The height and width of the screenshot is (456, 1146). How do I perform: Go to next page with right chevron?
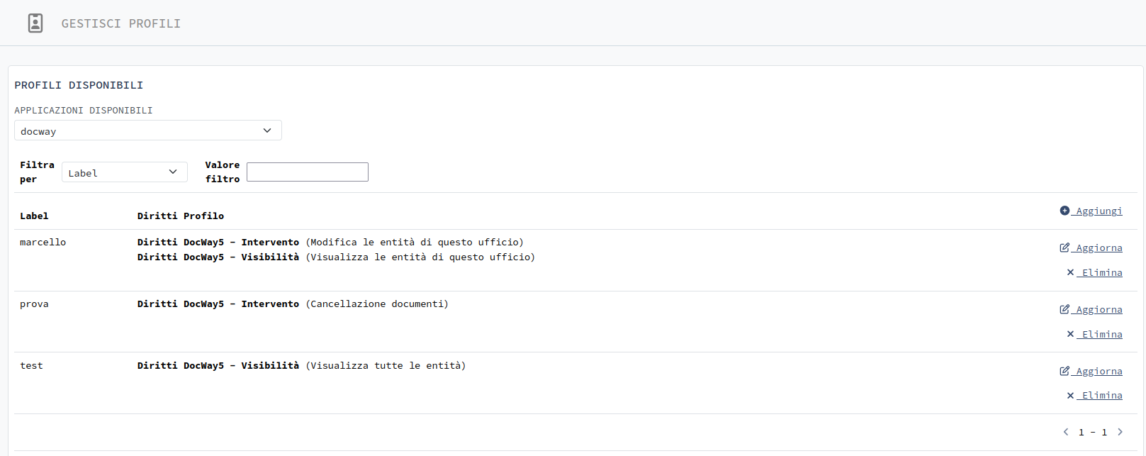click(x=1120, y=432)
